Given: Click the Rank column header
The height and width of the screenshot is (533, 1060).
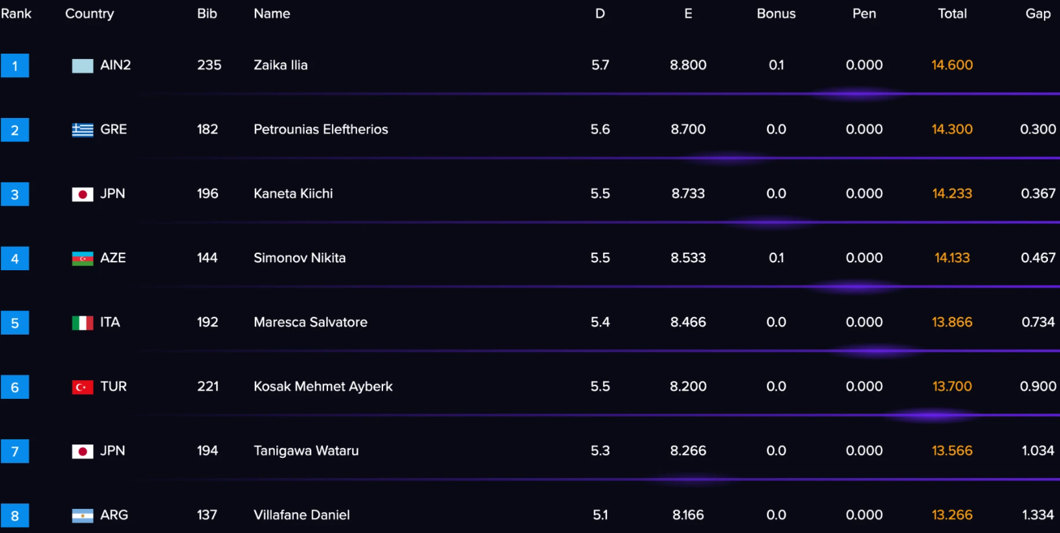Looking at the screenshot, I should click(16, 13).
